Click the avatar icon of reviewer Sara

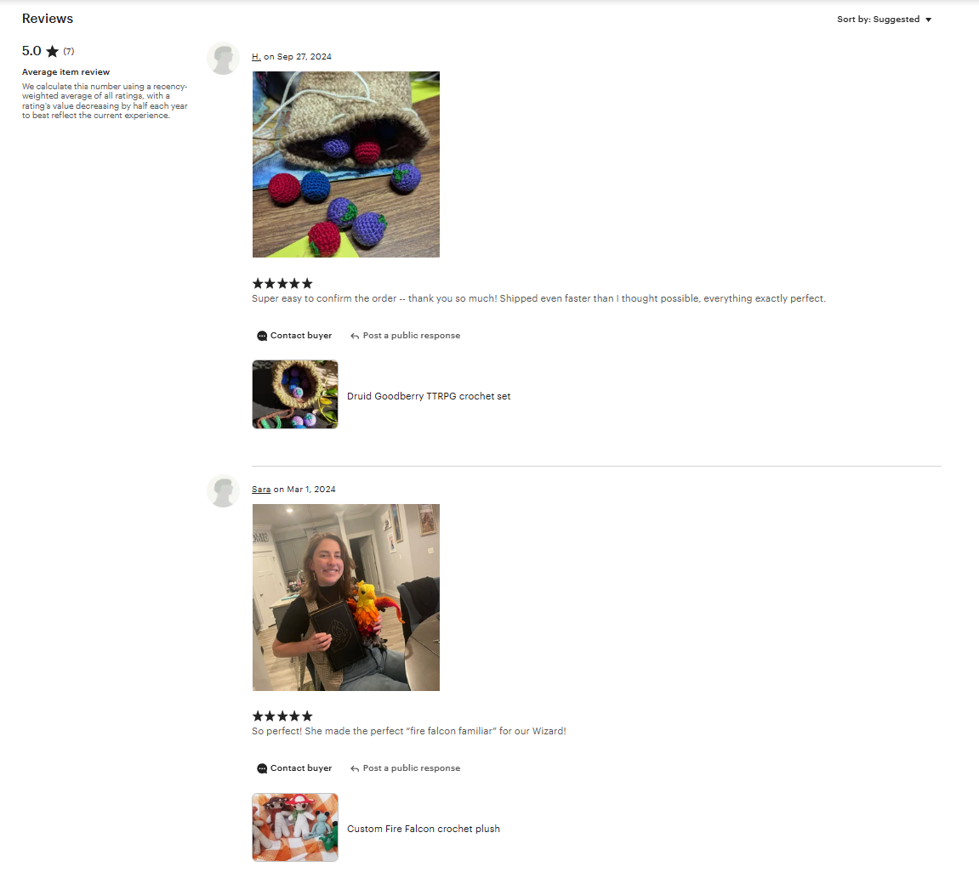[223, 491]
